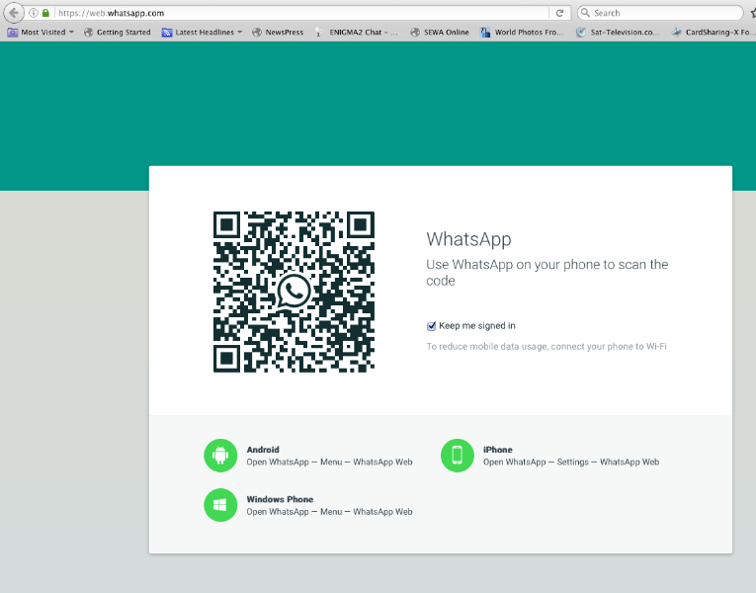756x593 pixels.
Task: Click the reduce mobile data usage hint
Action: 546,346
